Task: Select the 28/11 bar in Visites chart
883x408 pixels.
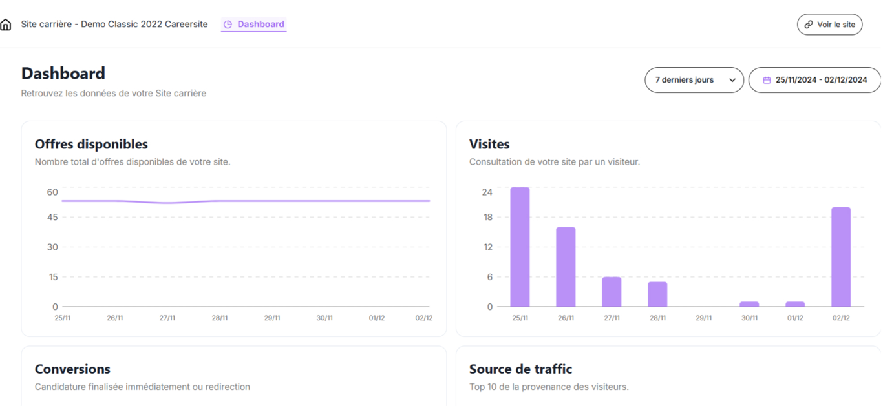Action: [657, 294]
